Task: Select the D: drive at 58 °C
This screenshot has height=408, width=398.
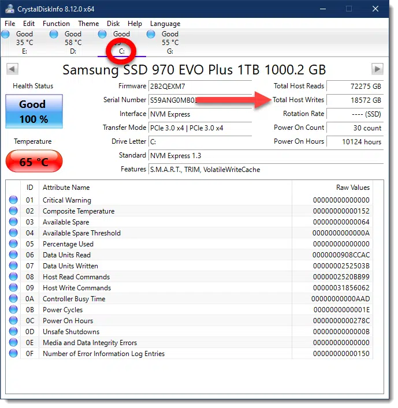Action: tap(73, 42)
